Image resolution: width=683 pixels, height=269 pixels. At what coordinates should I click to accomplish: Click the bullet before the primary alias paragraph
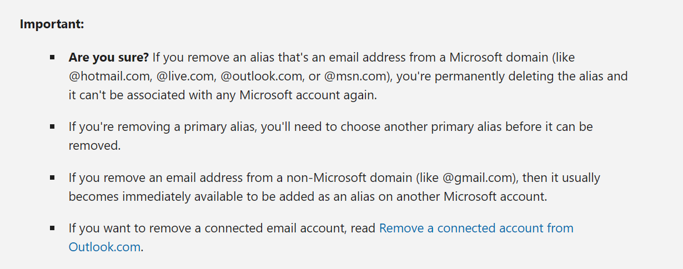[x=52, y=126]
